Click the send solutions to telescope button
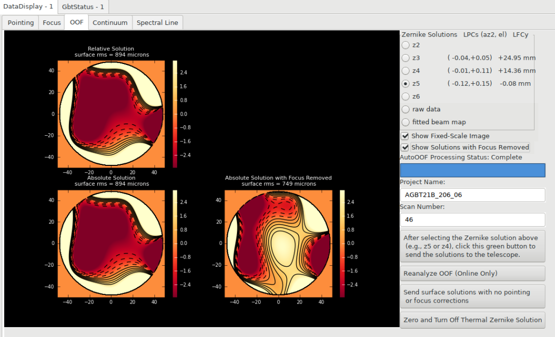 [472, 247]
